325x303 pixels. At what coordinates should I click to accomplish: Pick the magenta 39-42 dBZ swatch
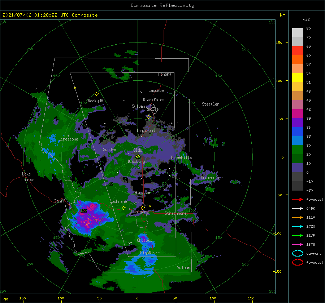298,114
